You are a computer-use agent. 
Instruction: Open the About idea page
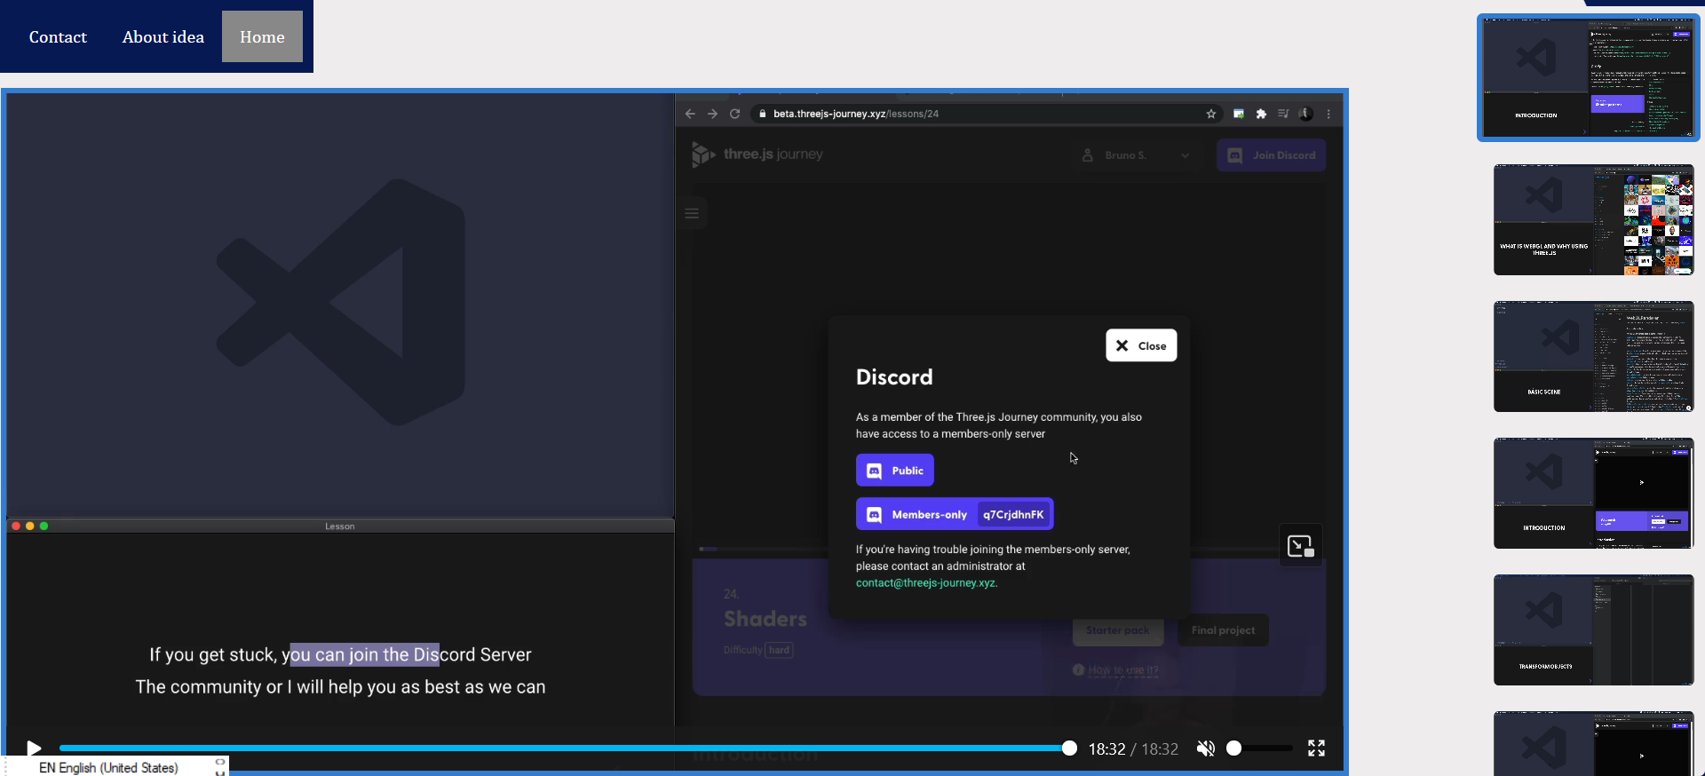click(x=163, y=37)
